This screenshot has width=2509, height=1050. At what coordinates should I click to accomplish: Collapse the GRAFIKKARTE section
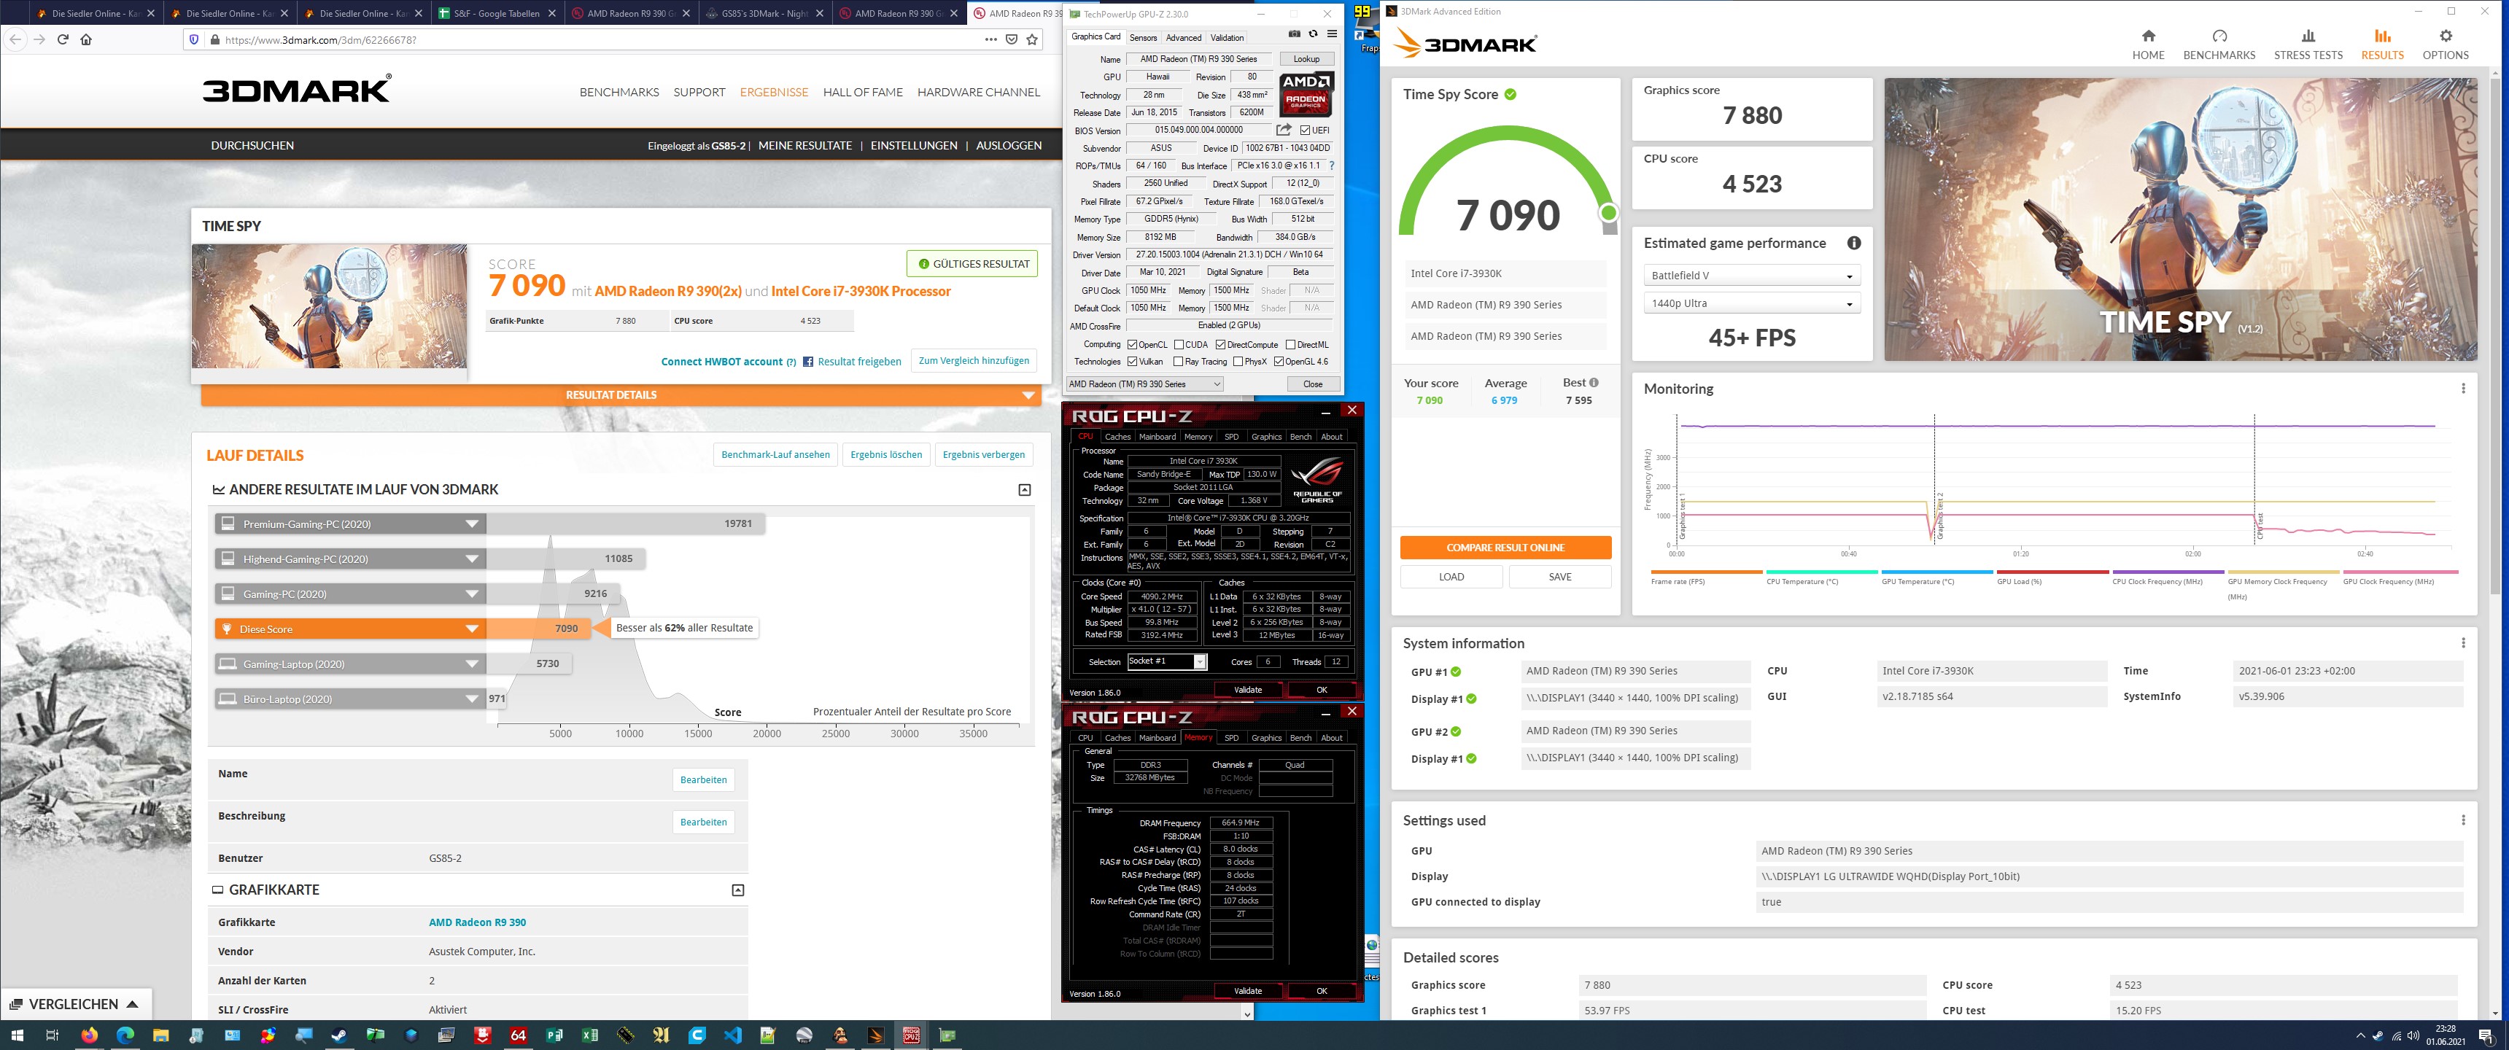[737, 890]
